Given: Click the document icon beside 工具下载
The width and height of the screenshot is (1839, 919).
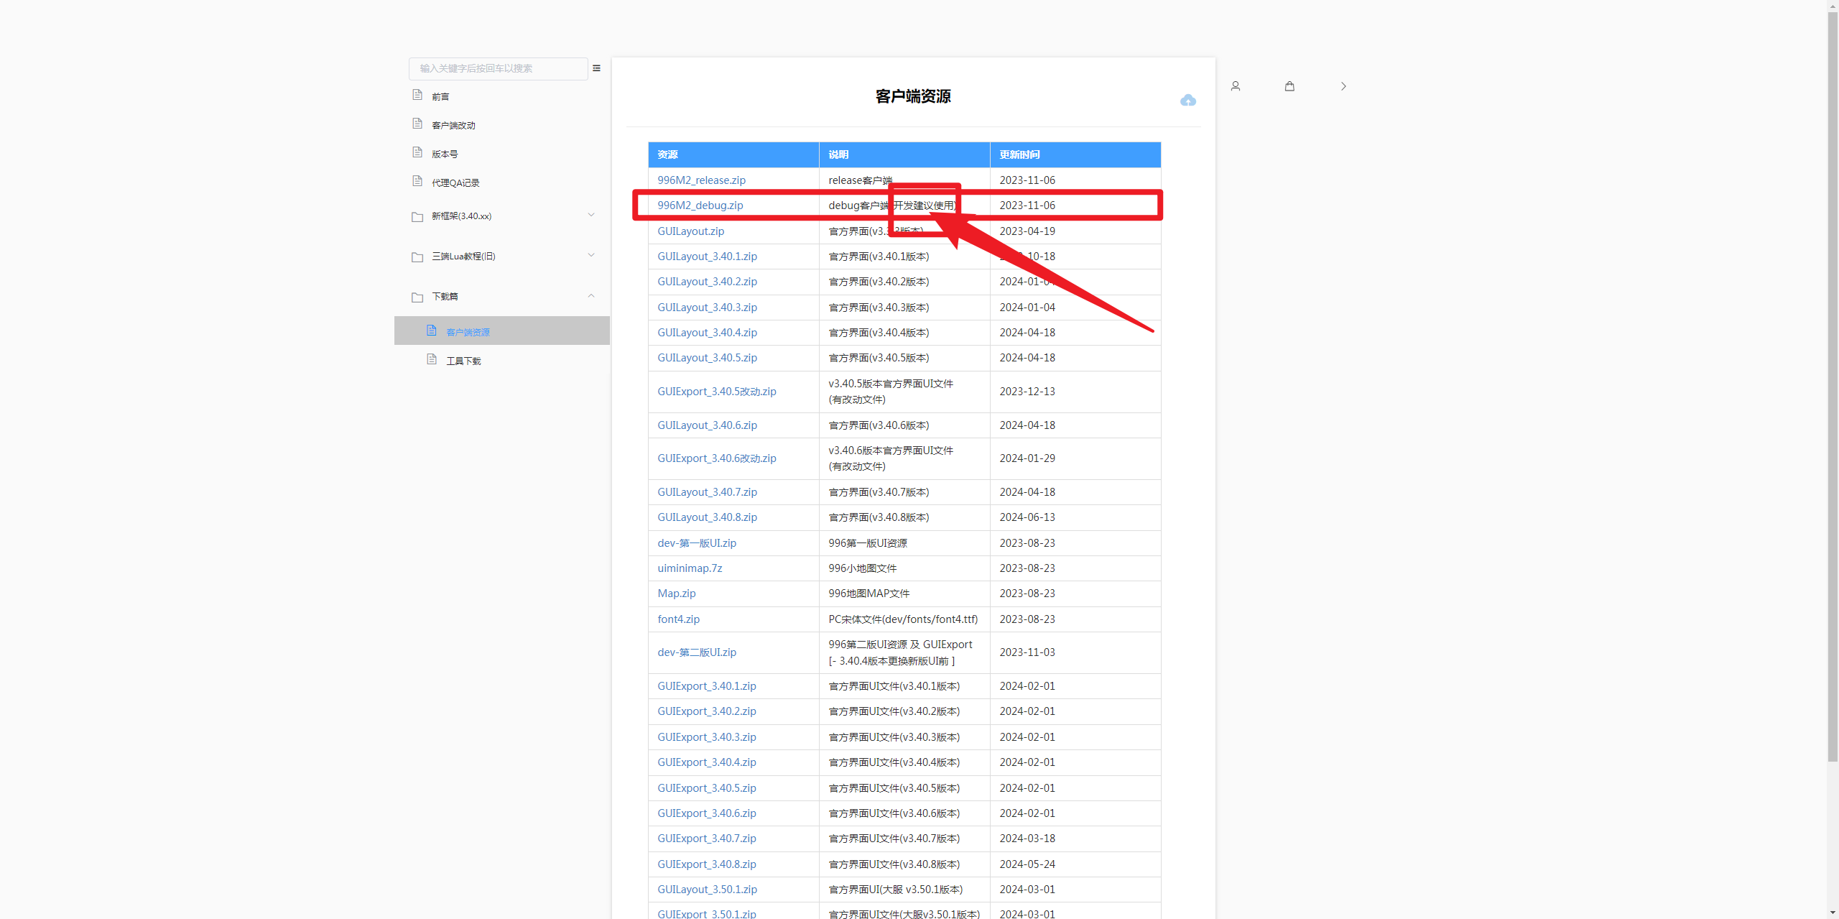Looking at the screenshot, I should pos(432,359).
